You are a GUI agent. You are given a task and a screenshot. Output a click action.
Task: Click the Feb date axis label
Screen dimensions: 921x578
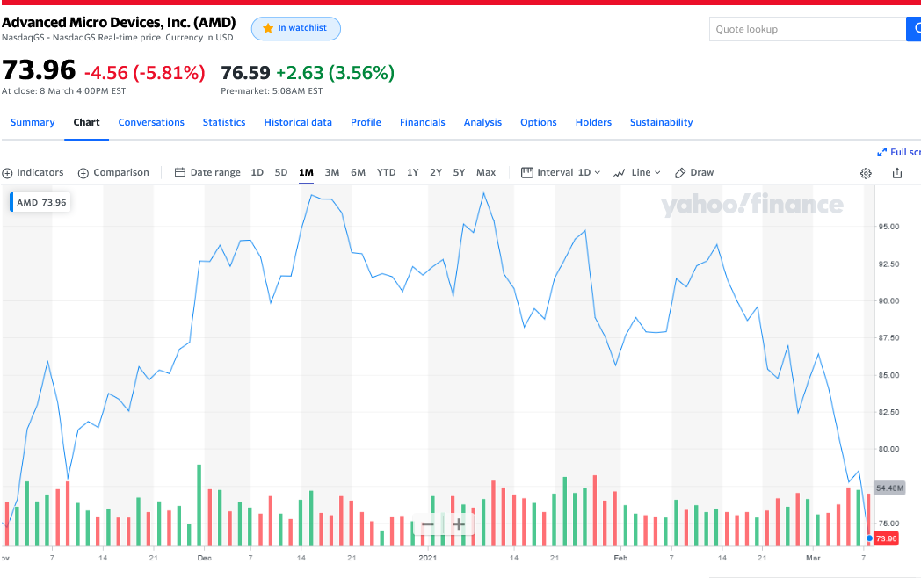(x=620, y=558)
